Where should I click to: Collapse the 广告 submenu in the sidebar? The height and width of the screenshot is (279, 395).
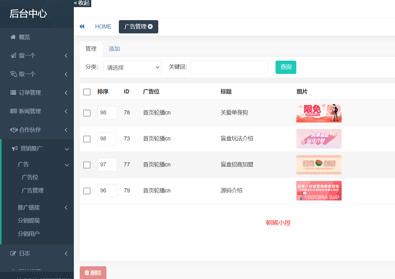click(66, 165)
